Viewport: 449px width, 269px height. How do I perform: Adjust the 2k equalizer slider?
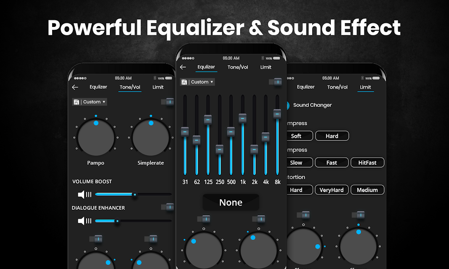pos(254,135)
